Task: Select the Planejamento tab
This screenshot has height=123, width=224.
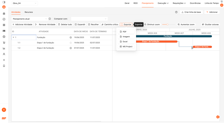Action: click(147, 3)
